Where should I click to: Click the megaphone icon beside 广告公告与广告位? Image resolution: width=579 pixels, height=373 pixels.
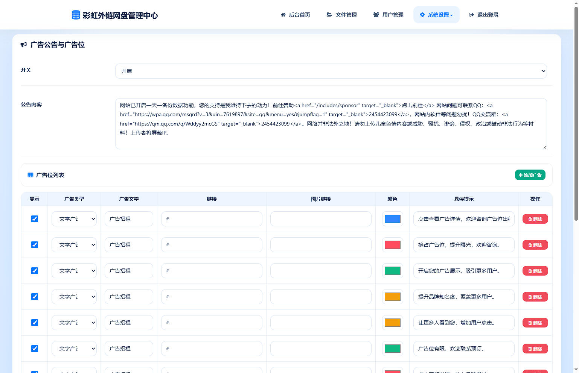(24, 45)
